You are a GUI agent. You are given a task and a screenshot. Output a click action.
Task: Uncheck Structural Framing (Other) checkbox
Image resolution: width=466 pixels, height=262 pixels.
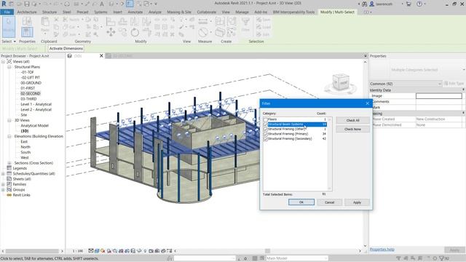(265, 130)
